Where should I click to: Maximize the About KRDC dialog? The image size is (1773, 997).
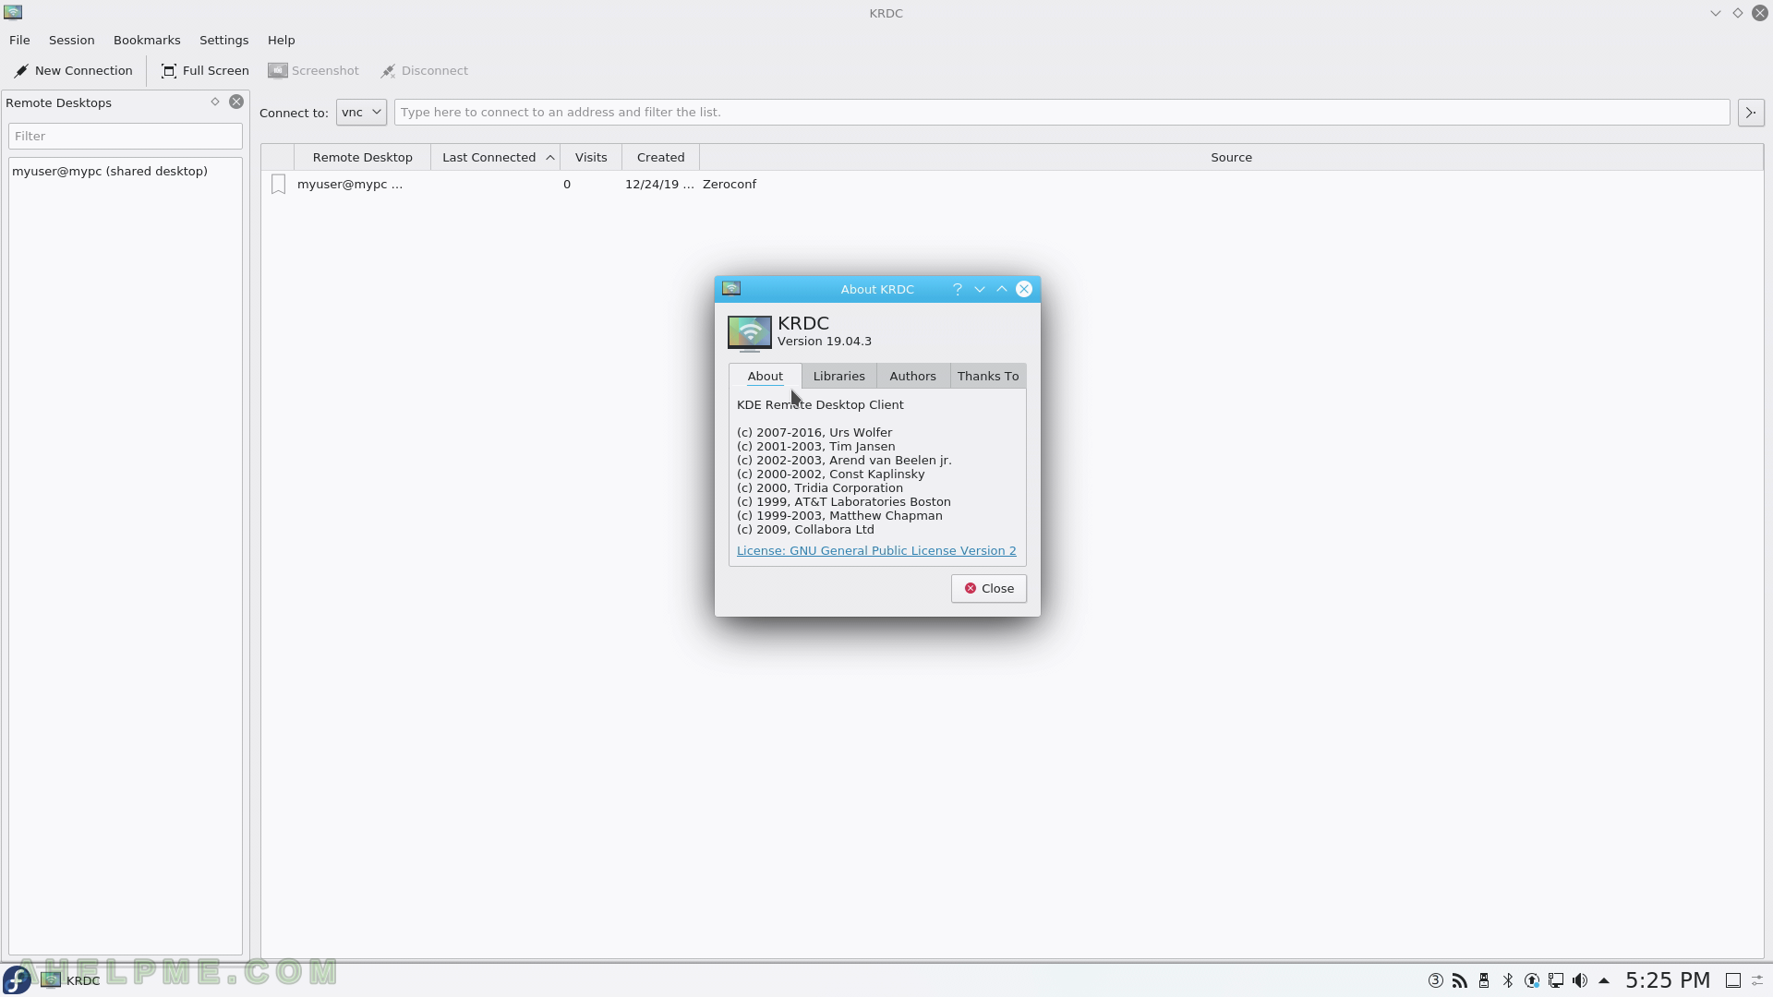[x=1002, y=289]
